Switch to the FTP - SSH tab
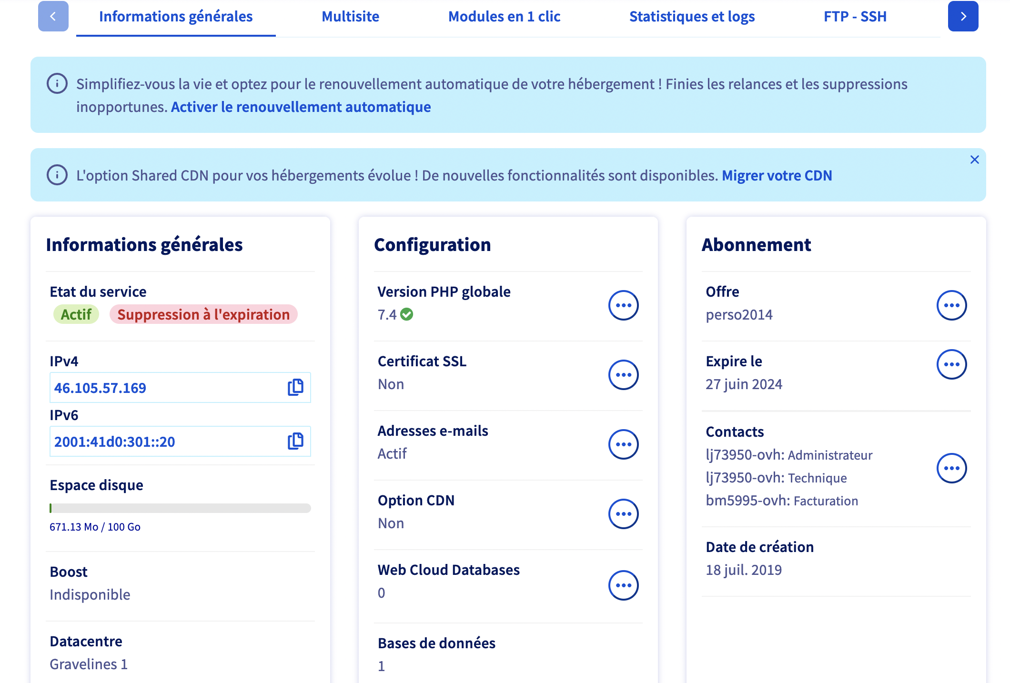The width and height of the screenshot is (1010, 683). pyautogui.click(x=855, y=17)
